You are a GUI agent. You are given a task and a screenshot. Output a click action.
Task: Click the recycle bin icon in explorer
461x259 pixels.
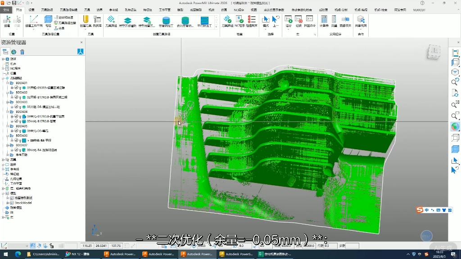[22, 52]
